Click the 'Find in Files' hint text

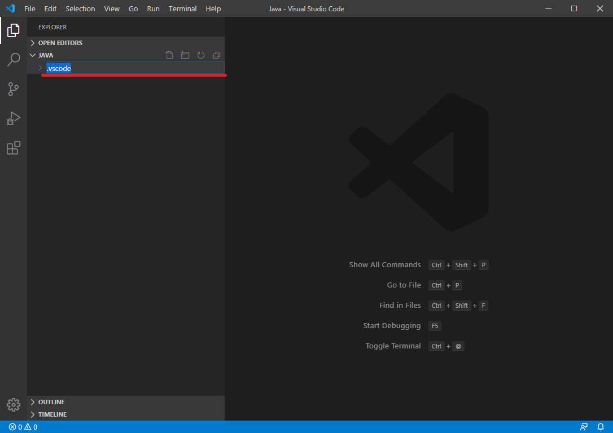click(x=400, y=306)
